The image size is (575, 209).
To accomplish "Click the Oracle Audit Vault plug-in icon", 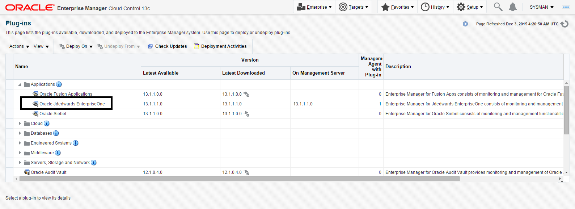I will click(27, 172).
